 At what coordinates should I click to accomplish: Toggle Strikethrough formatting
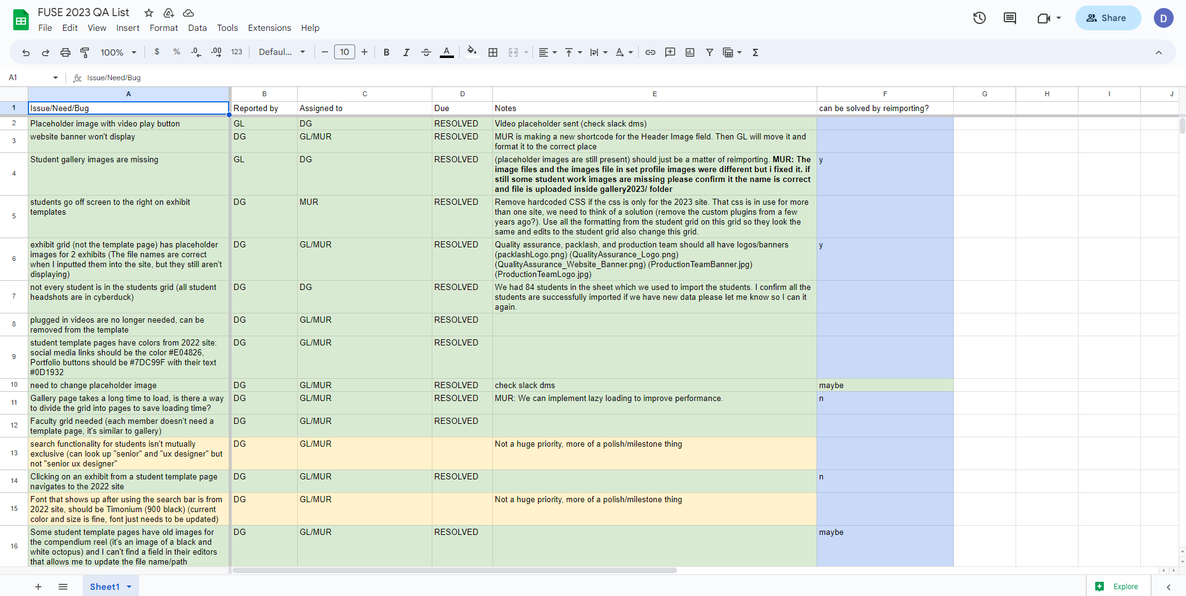coord(426,52)
